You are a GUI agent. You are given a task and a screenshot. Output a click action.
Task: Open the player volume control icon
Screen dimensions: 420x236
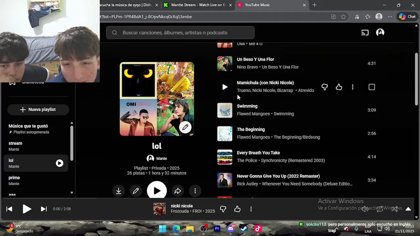point(365,209)
